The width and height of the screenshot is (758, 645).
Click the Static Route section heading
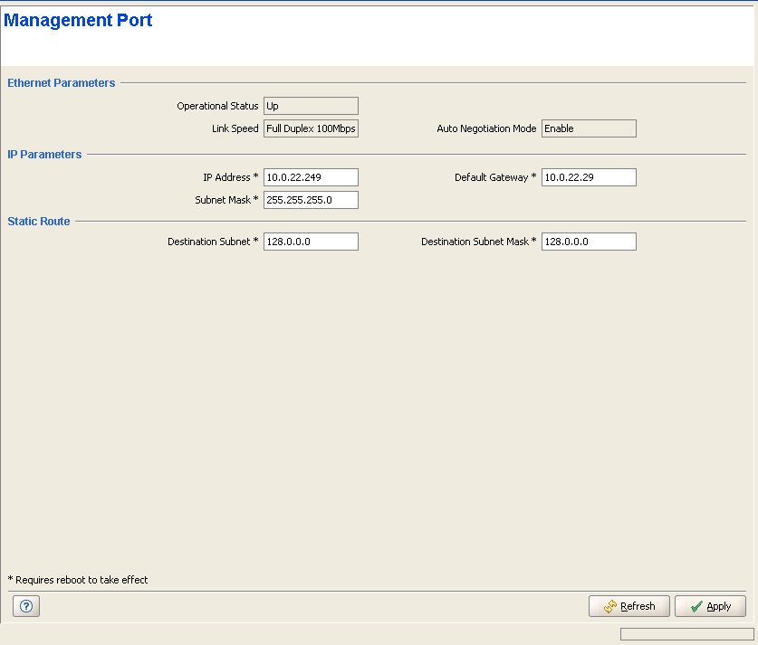coord(39,221)
